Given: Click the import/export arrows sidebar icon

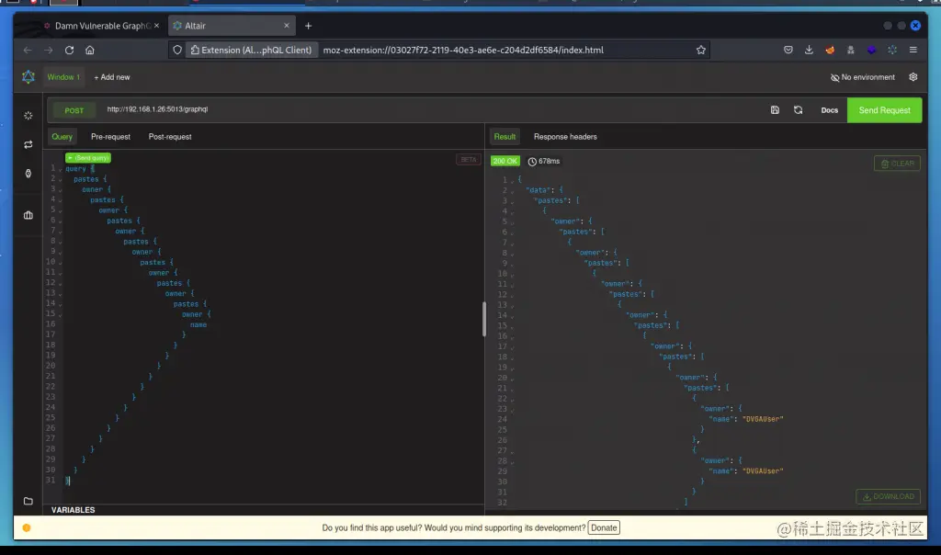Looking at the screenshot, I should (x=28, y=144).
